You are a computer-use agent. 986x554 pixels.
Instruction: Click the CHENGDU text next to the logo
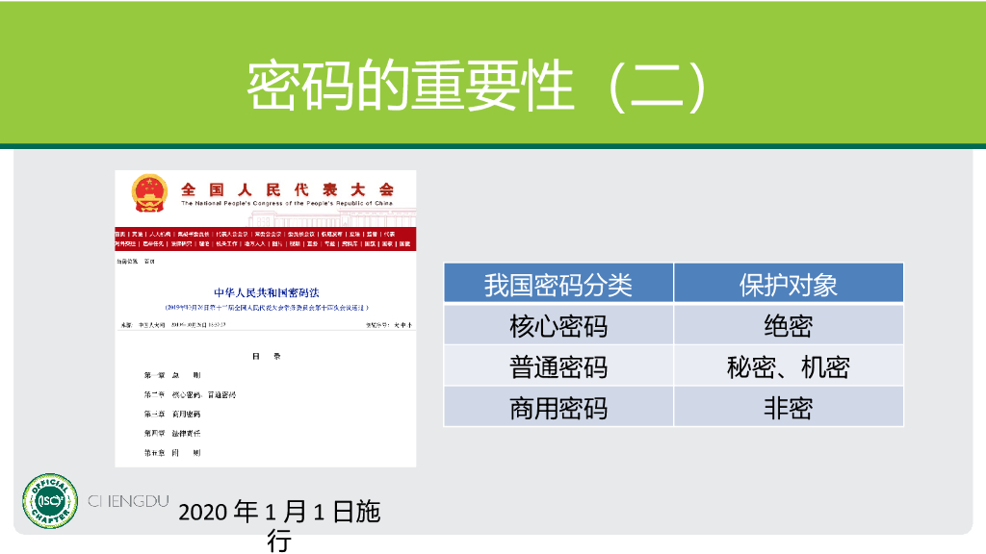pos(128,501)
